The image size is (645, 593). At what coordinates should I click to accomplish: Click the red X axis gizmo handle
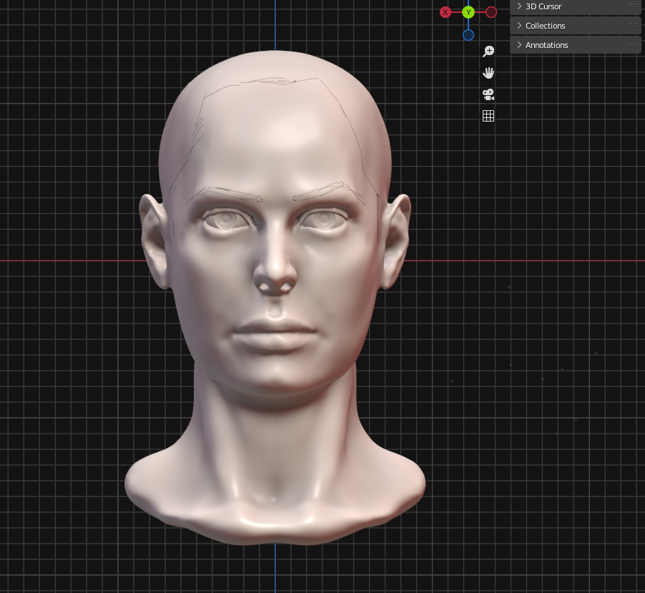tap(445, 12)
